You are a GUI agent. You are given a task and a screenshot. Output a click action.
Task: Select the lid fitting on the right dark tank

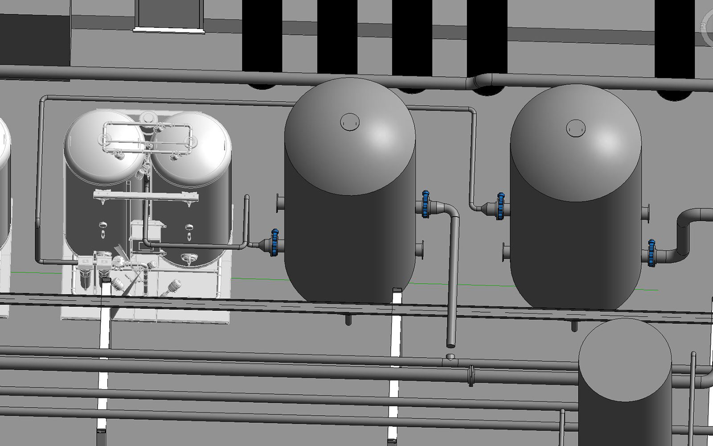(x=576, y=128)
